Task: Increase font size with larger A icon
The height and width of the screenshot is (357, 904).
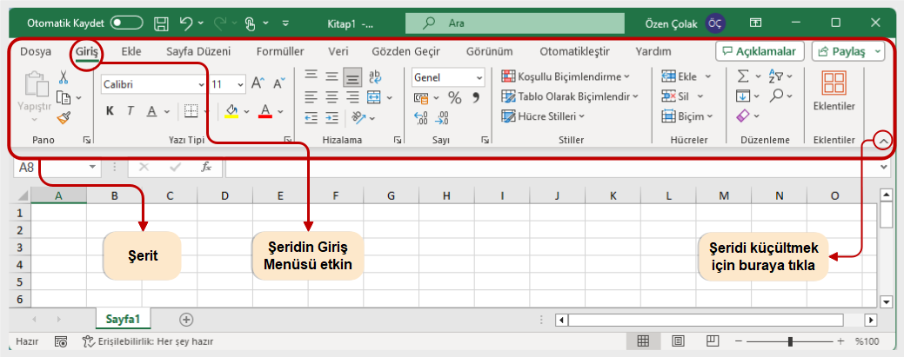Action: click(258, 84)
